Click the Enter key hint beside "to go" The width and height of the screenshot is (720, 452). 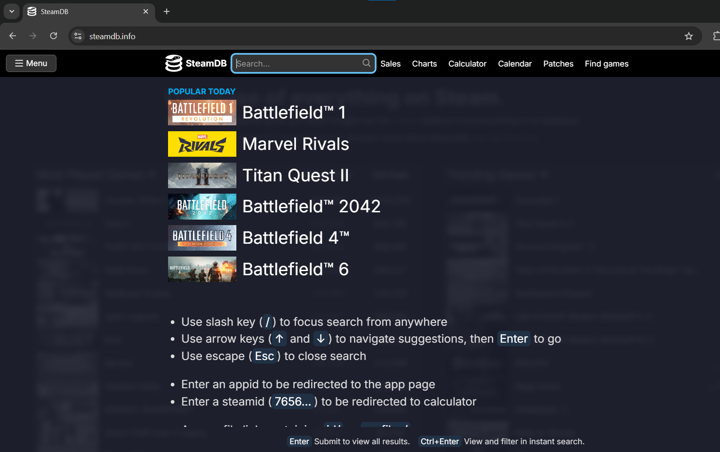514,339
